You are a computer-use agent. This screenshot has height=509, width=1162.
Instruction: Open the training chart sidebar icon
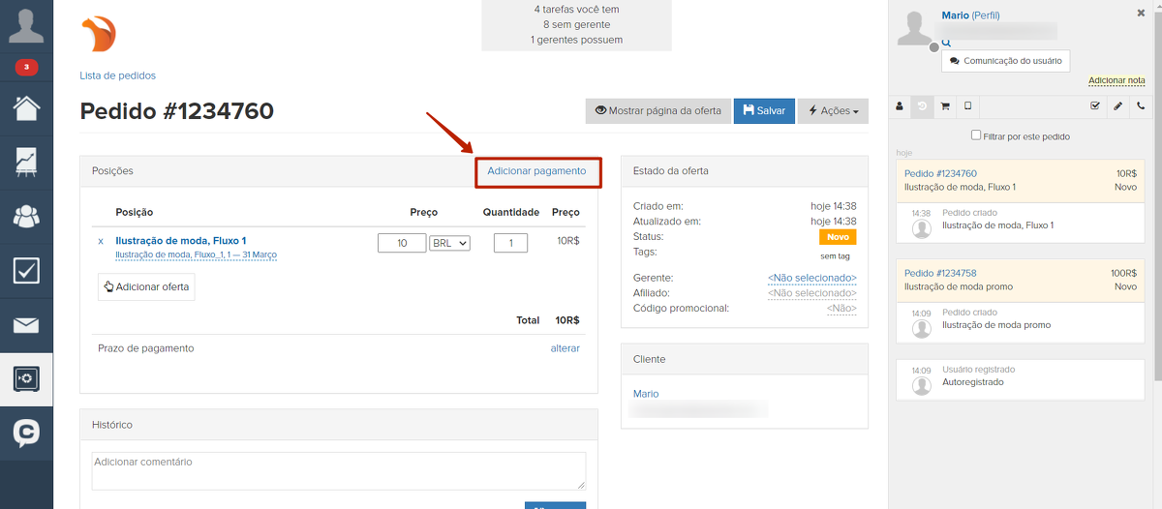[26, 162]
